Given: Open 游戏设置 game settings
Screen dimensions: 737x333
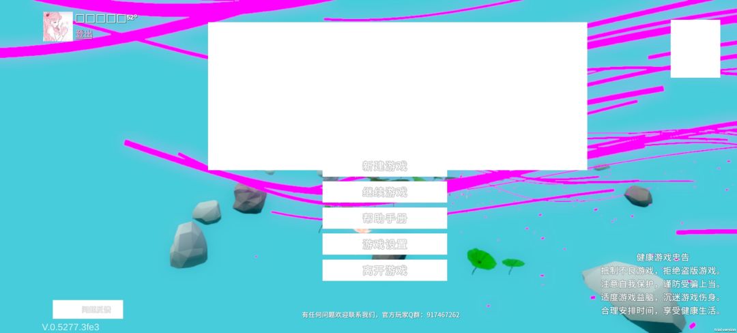Looking at the screenshot, I should [x=384, y=244].
